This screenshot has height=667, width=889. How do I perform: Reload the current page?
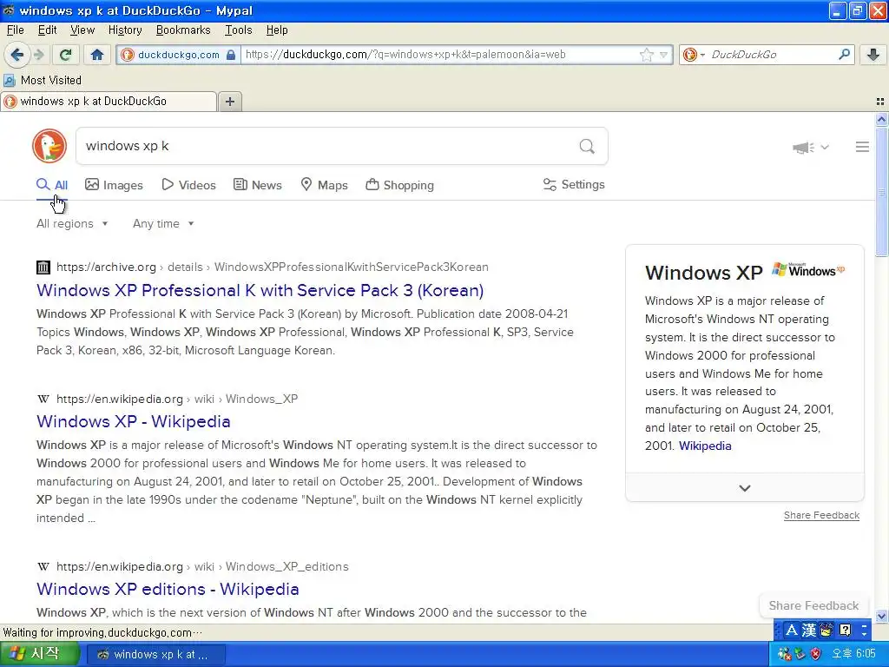tap(65, 55)
